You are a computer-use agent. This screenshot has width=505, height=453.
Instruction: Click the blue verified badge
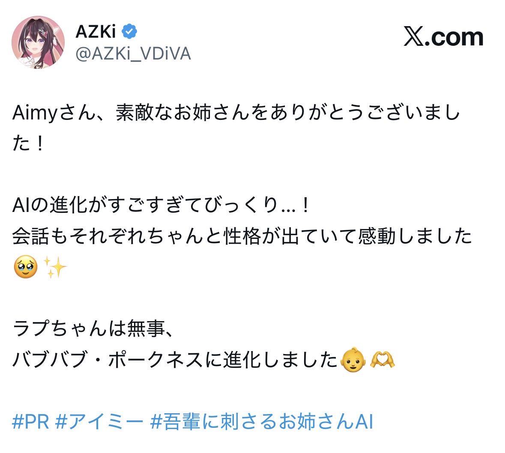130,31
